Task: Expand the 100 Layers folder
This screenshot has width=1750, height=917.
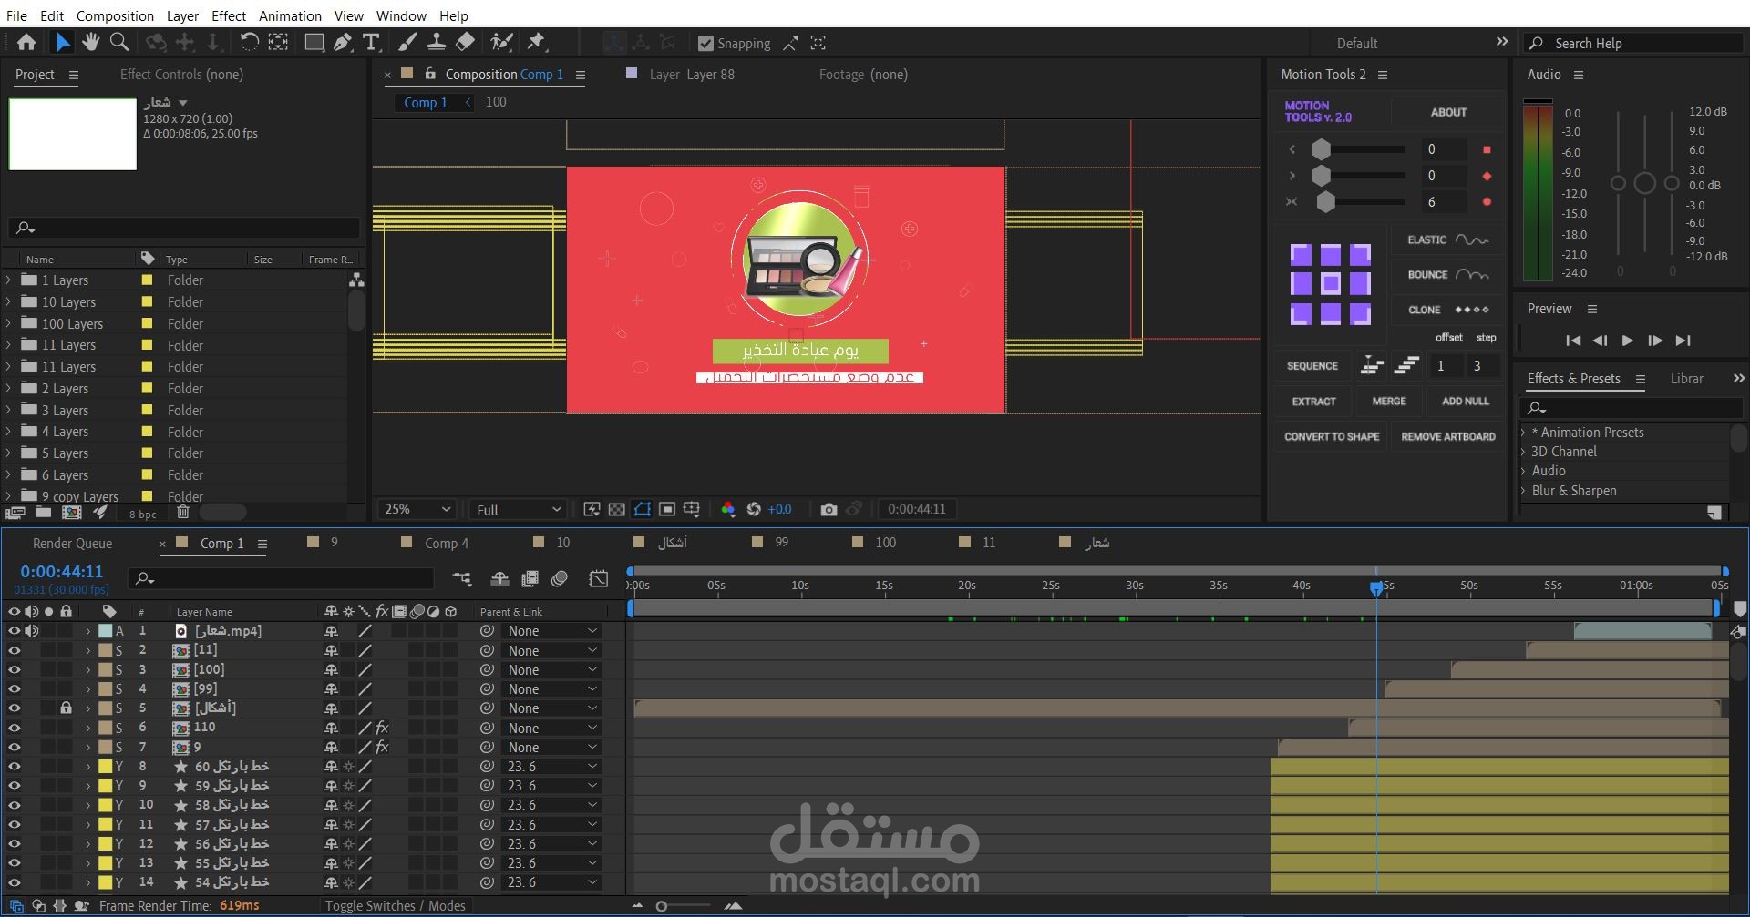Action: coord(9,323)
